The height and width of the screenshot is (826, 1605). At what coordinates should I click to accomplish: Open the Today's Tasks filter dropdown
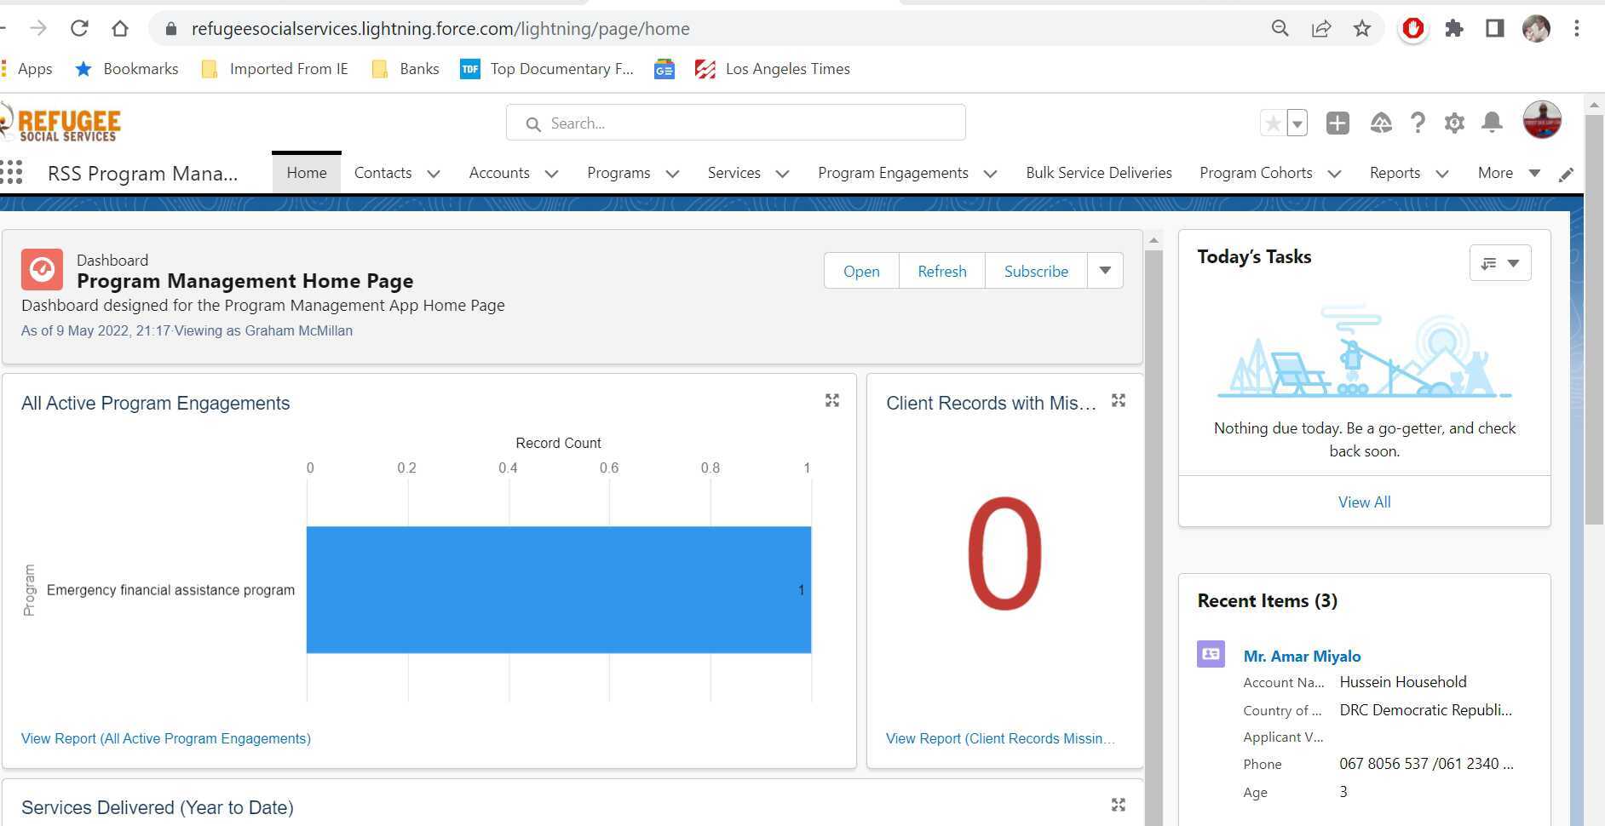click(x=1499, y=263)
